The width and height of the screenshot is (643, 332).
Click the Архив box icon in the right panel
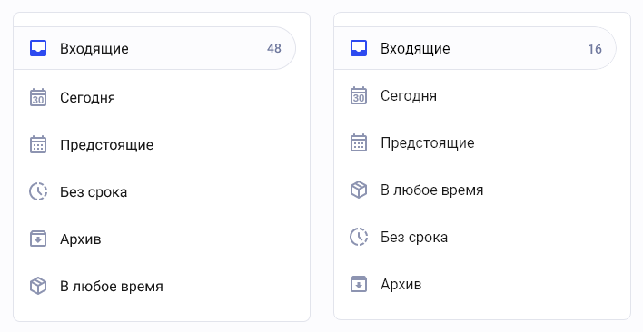359,284
